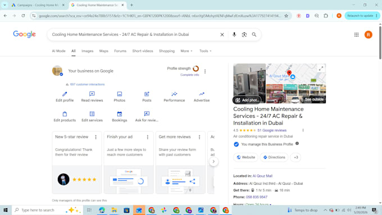
Task: Open Ask for reviews icon
Action: click(147, 114)
